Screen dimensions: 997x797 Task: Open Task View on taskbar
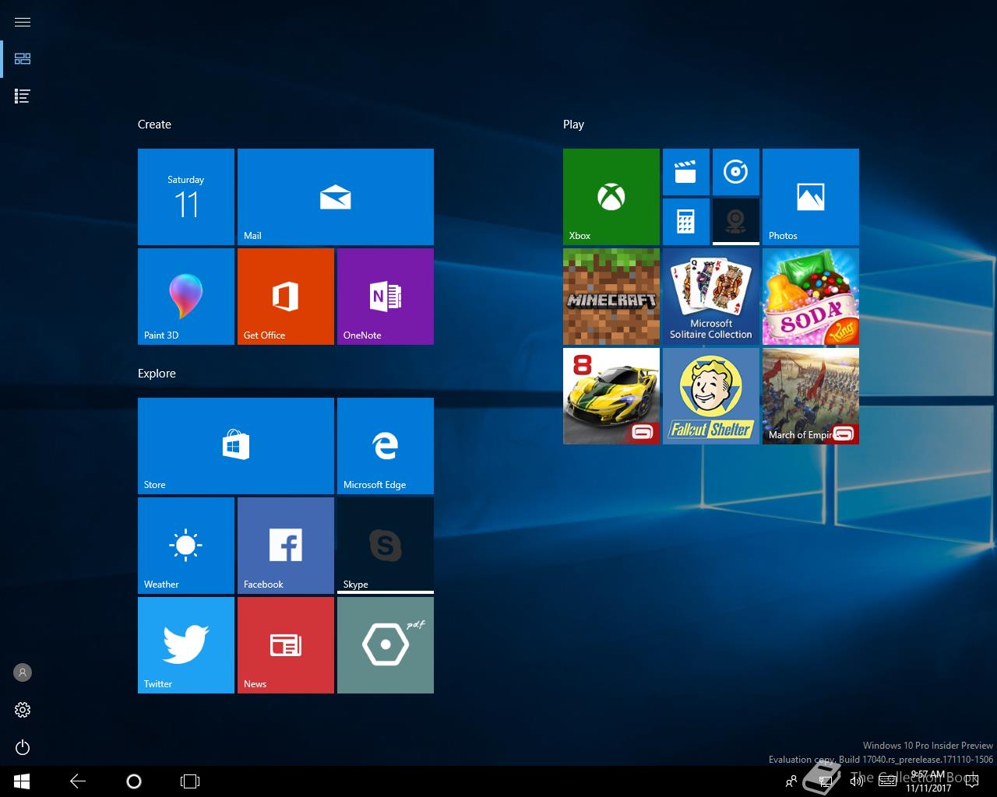coord(190,781)
